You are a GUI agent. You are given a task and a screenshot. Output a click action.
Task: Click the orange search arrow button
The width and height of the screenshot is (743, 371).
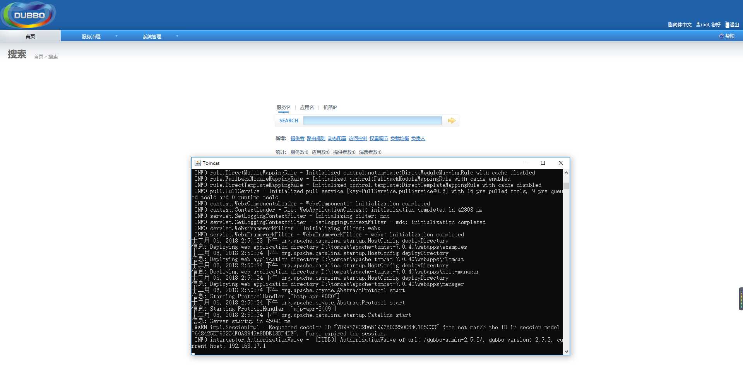(451, 121)
